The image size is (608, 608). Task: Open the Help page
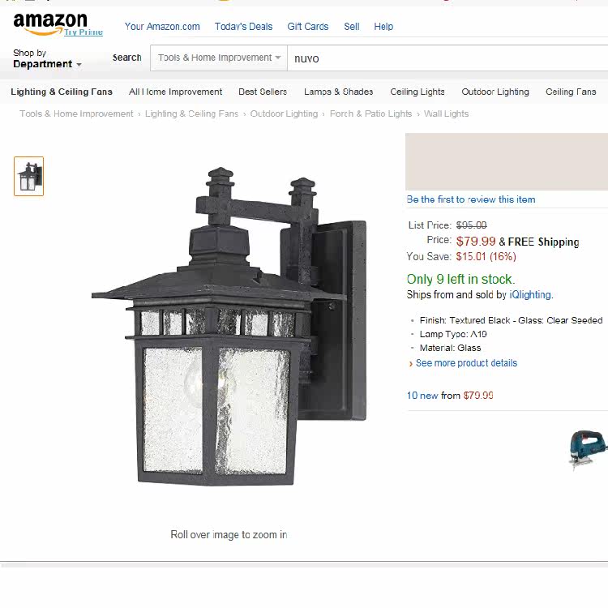(383, 27)
